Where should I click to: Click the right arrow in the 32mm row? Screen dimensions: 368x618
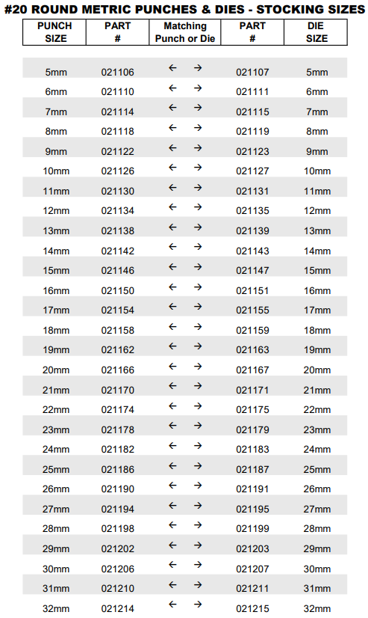(x=197, y=605)
